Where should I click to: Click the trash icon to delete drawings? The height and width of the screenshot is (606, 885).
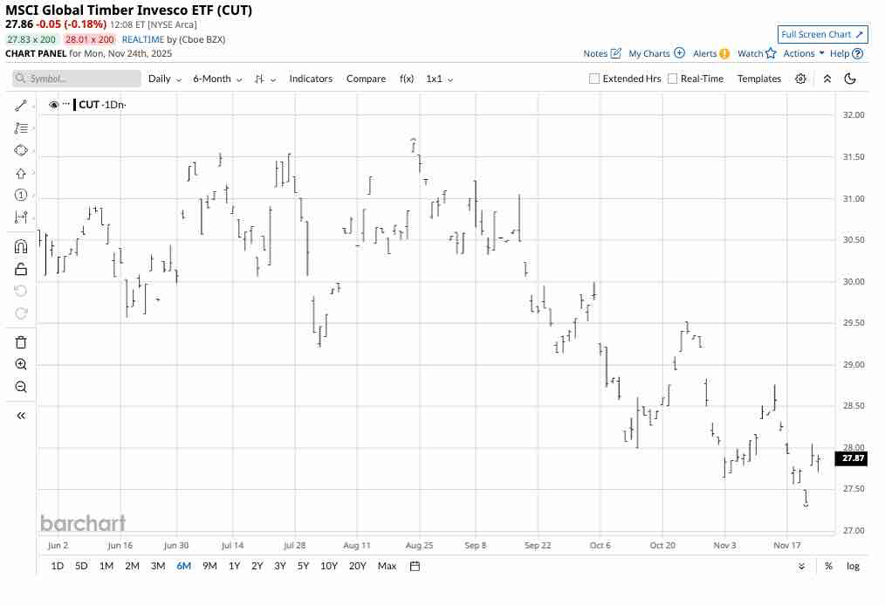[22, 341]
